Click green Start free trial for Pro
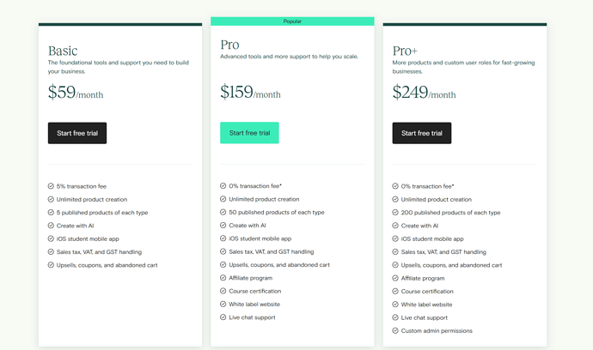Image resolution: width=593 pixels, height=350 pixels. pos(249,132)
